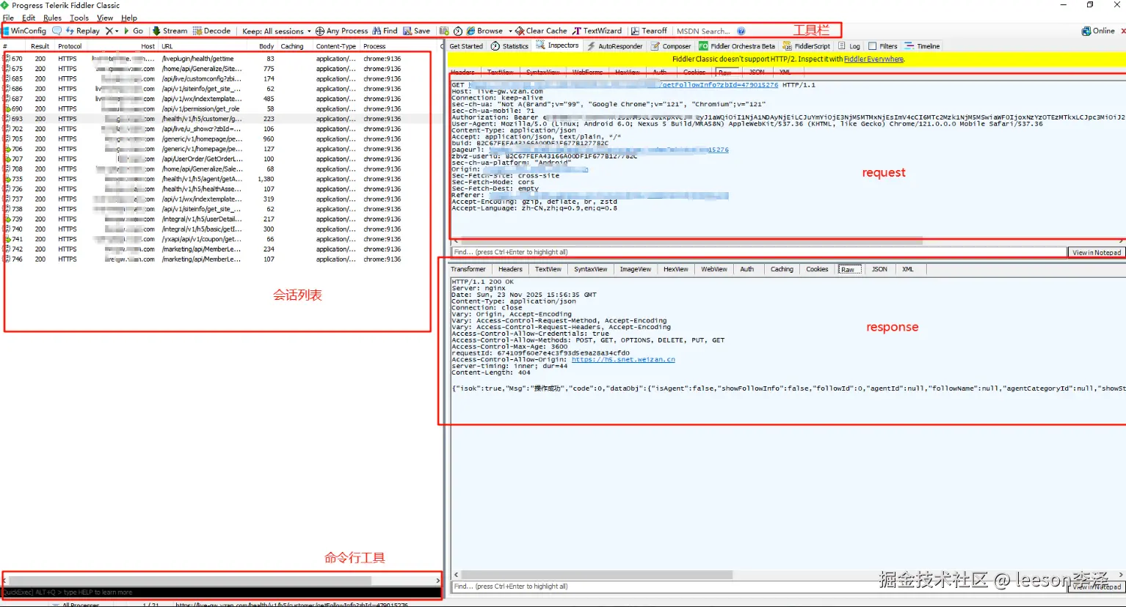Switch to the Statistics tab
1126x607 pixels.
(x=509, y=46)
